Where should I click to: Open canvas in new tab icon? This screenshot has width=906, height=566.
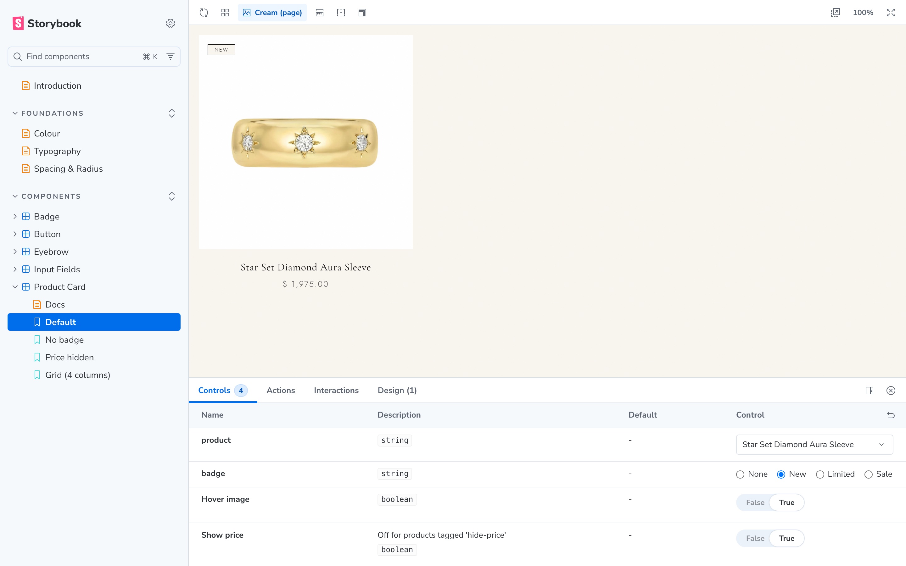(835, 13)
